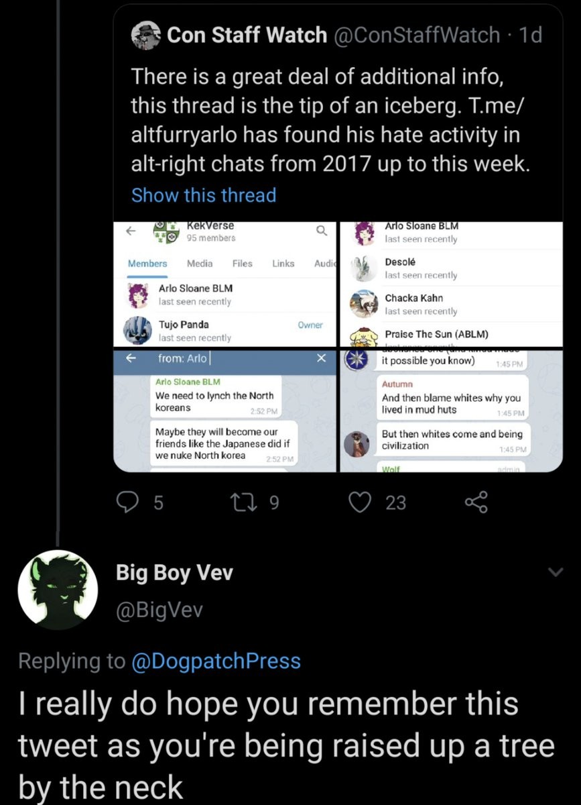Expand the tweet options chevron
This screenshot has height=805, width=581.
pyautogui.click(x=555, y=572)
